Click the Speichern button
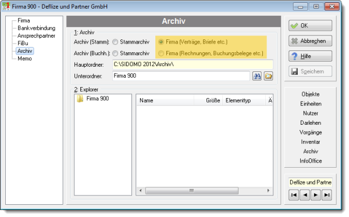This screenshot has height=217, width=349. 310,71
